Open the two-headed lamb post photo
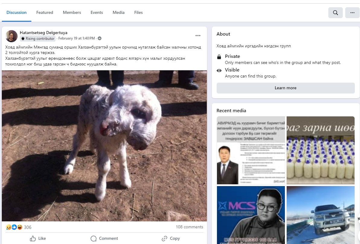 [x=104, y=146]
